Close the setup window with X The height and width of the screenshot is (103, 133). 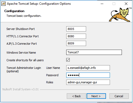[126, 4]
